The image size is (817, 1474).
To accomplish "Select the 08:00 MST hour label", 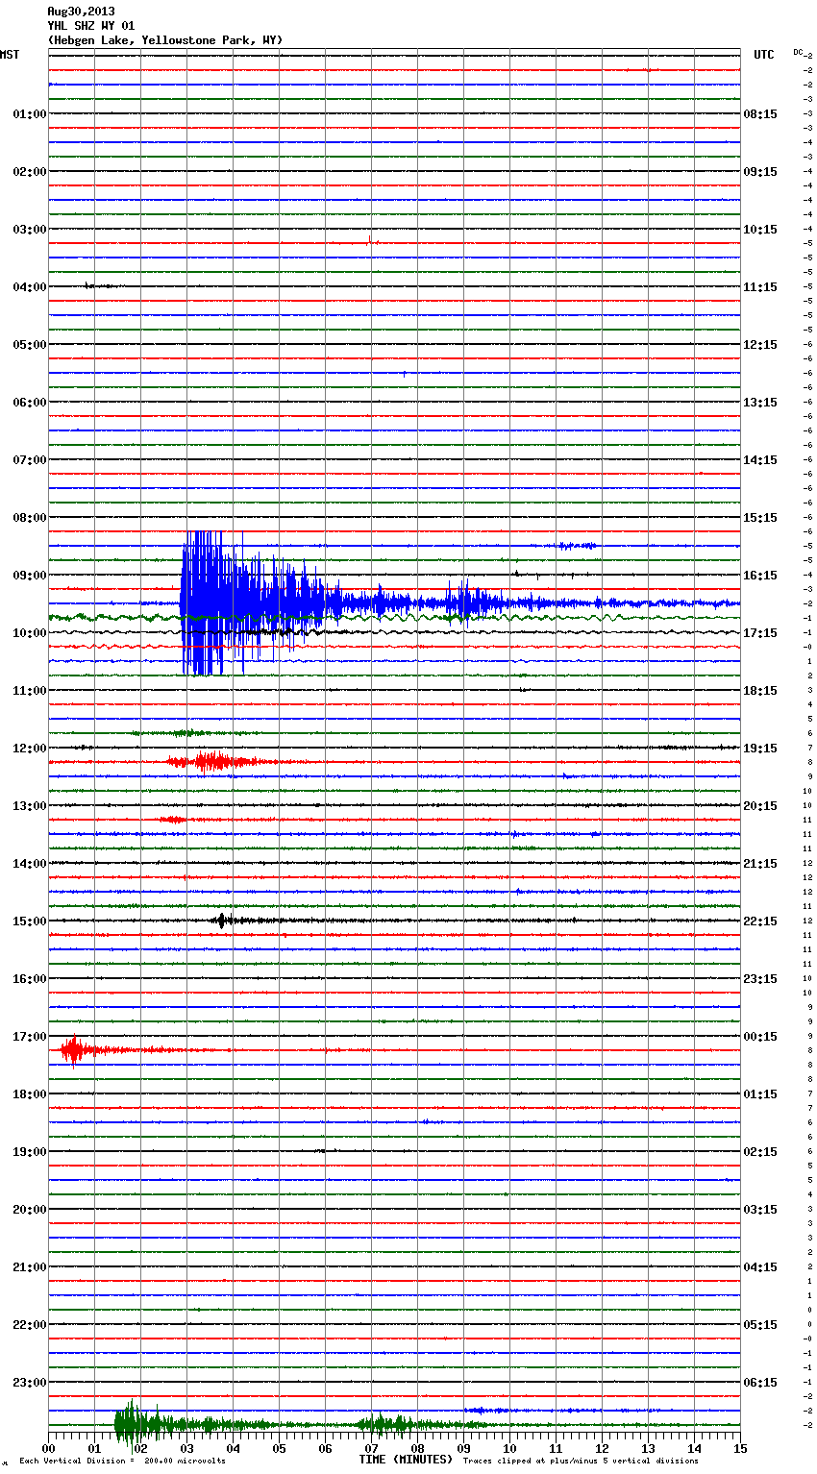I will point(30,518).
